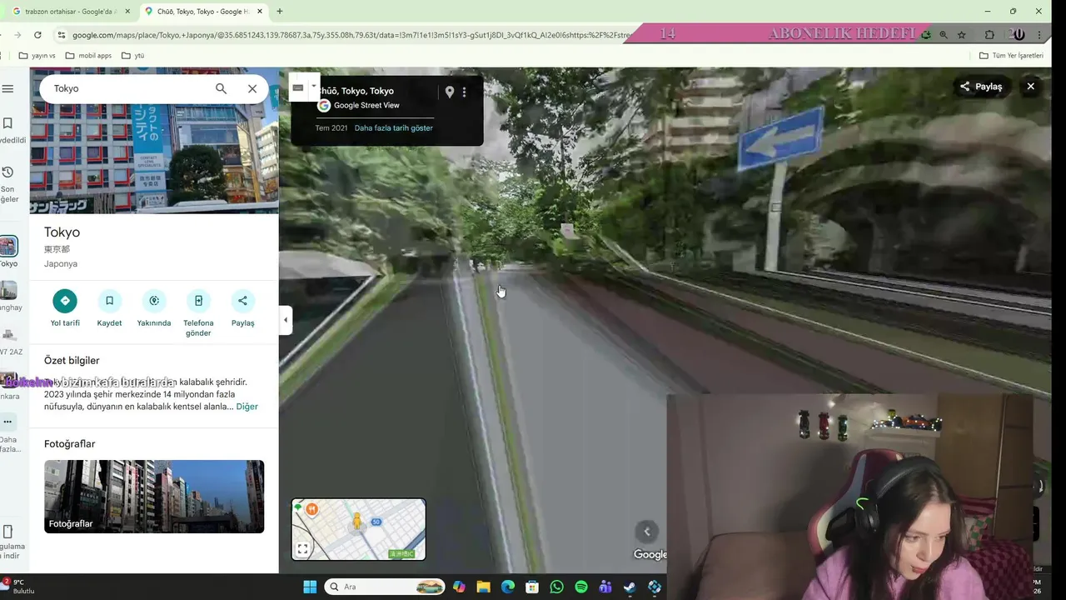
Task: Open Steam from the taskbar
Action: pyautogui.click(x=630, y=587)
